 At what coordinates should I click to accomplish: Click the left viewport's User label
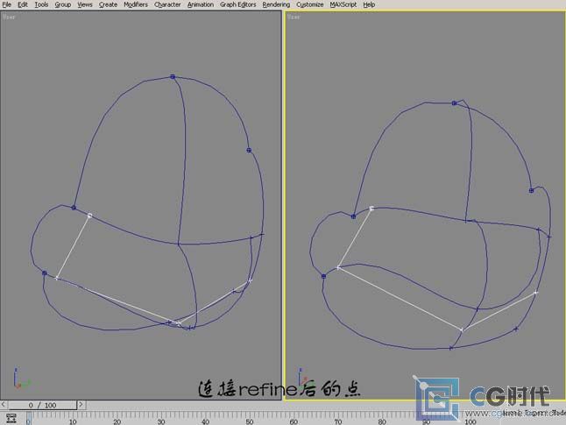[x=9, y=17]
